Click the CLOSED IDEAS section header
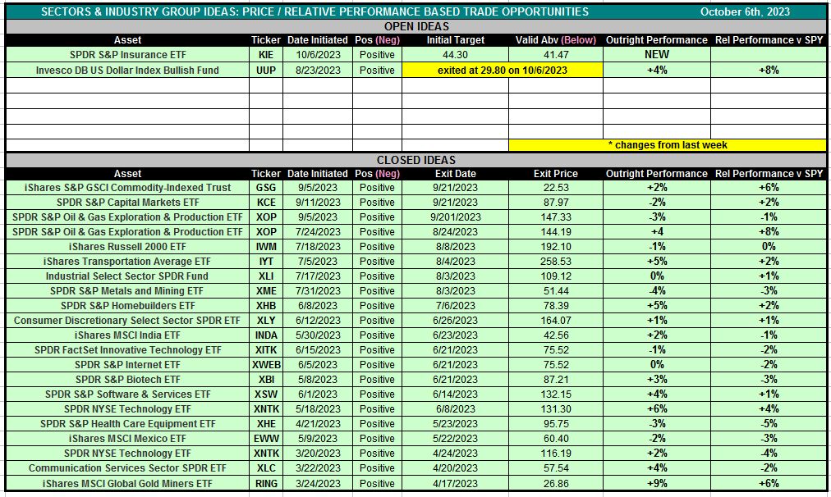Screen dimensions: 831x497 (x=415, y=160)
